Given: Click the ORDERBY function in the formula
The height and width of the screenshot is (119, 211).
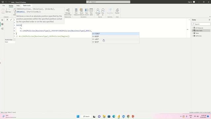Looking at the screenshot, I should [55, 31].
